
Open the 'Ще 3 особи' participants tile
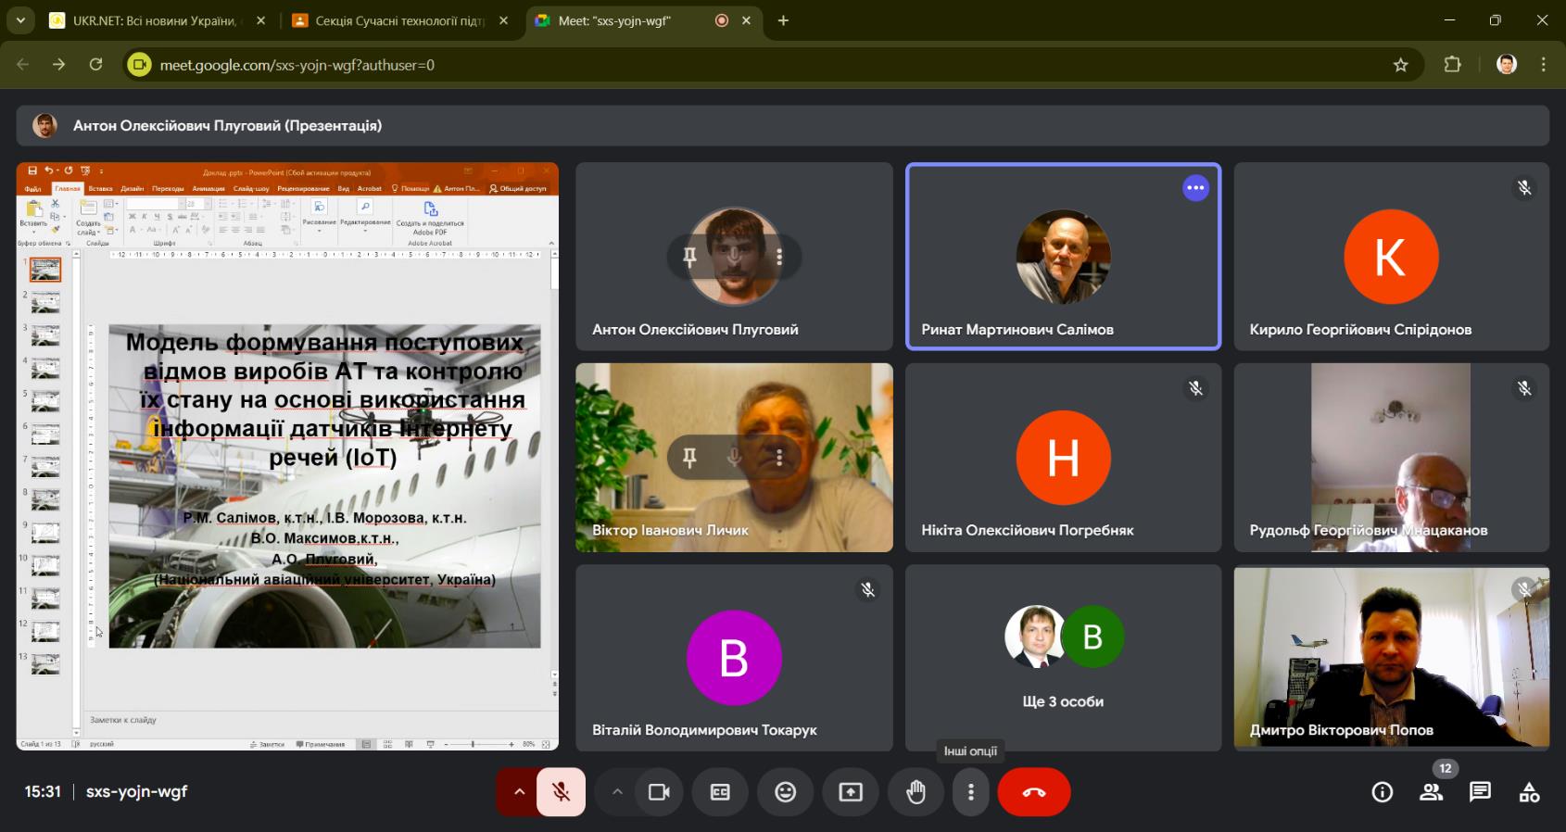point(1063,657)
